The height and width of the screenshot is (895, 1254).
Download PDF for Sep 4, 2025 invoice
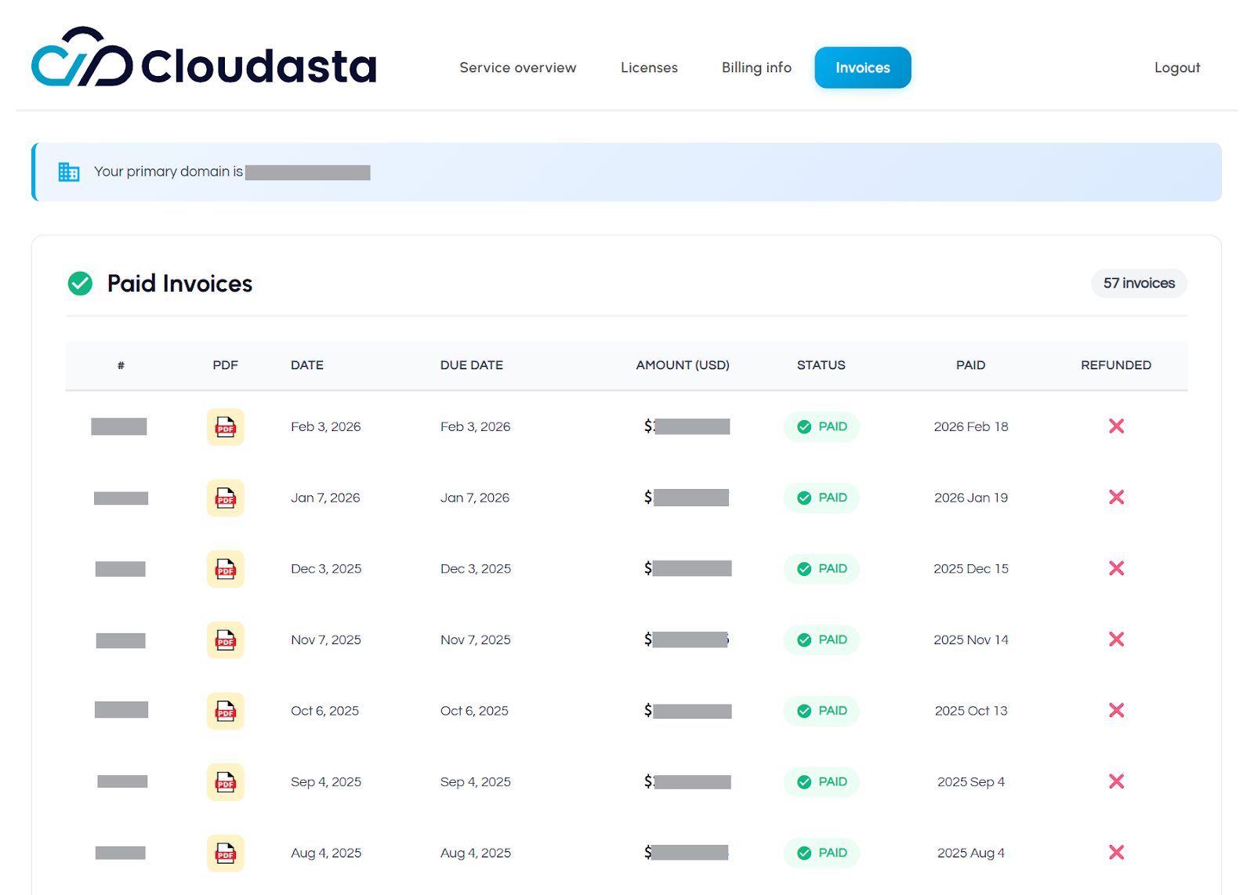225,782
